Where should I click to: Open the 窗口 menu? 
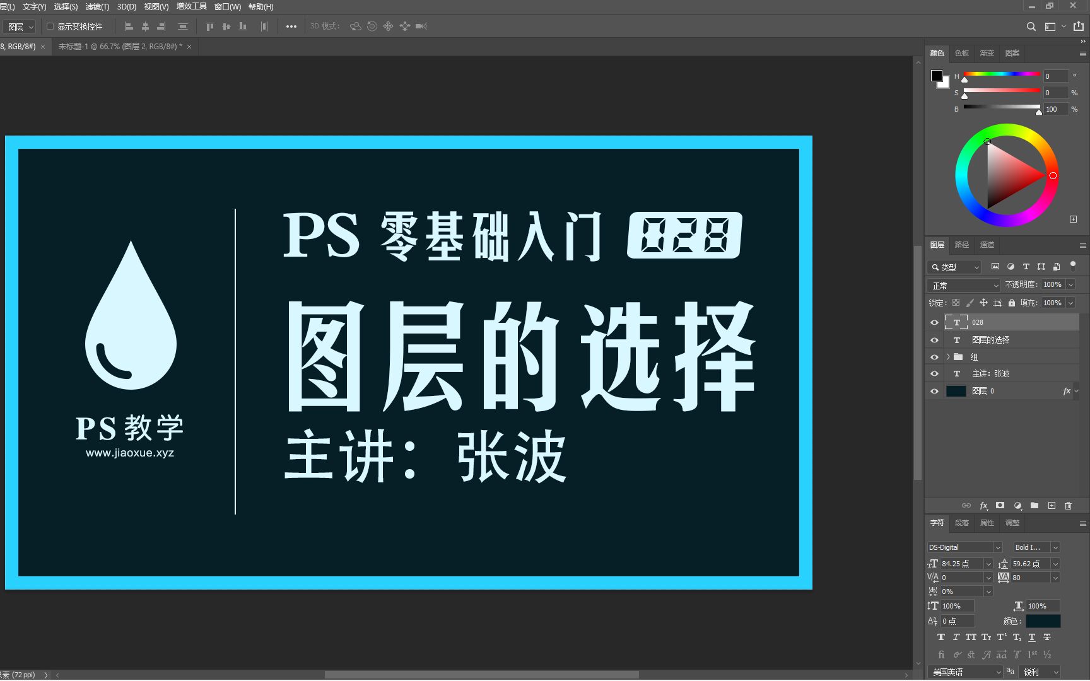[228, 7]
